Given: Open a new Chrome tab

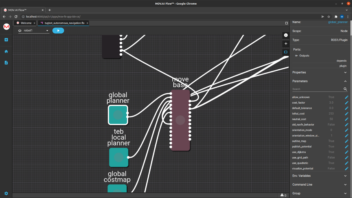Looking at the screenshot, I should pyautogui.click(x=50, y=10).
